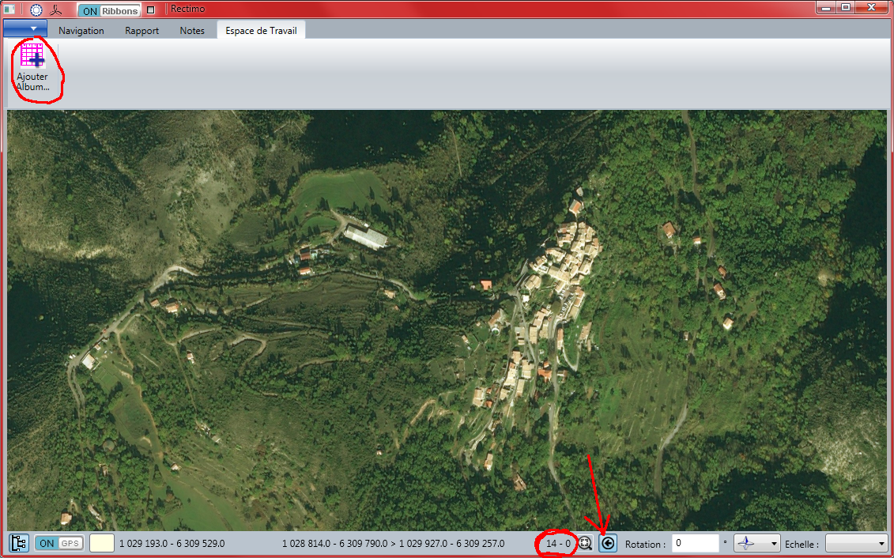Image resolution: width=894 pixels, height=558 pixels.
Task: Click the cursor coordinates 1 029 193.0 - 6 309 529.0
Action: [x=172, y=544]
